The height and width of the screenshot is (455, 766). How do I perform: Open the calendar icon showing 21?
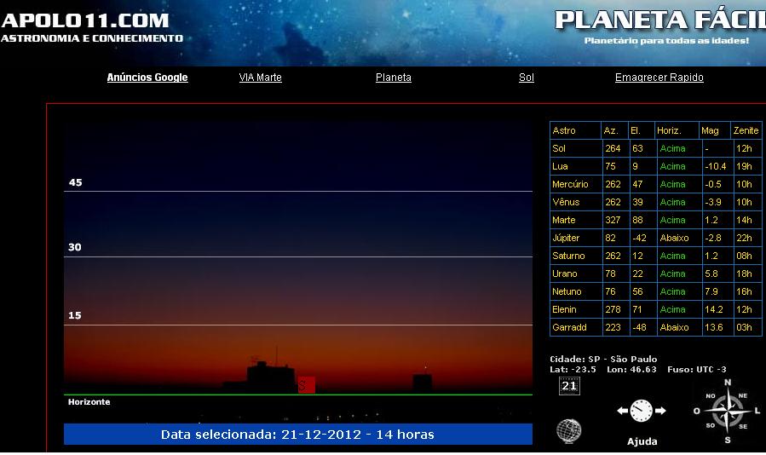pos(569,386)
